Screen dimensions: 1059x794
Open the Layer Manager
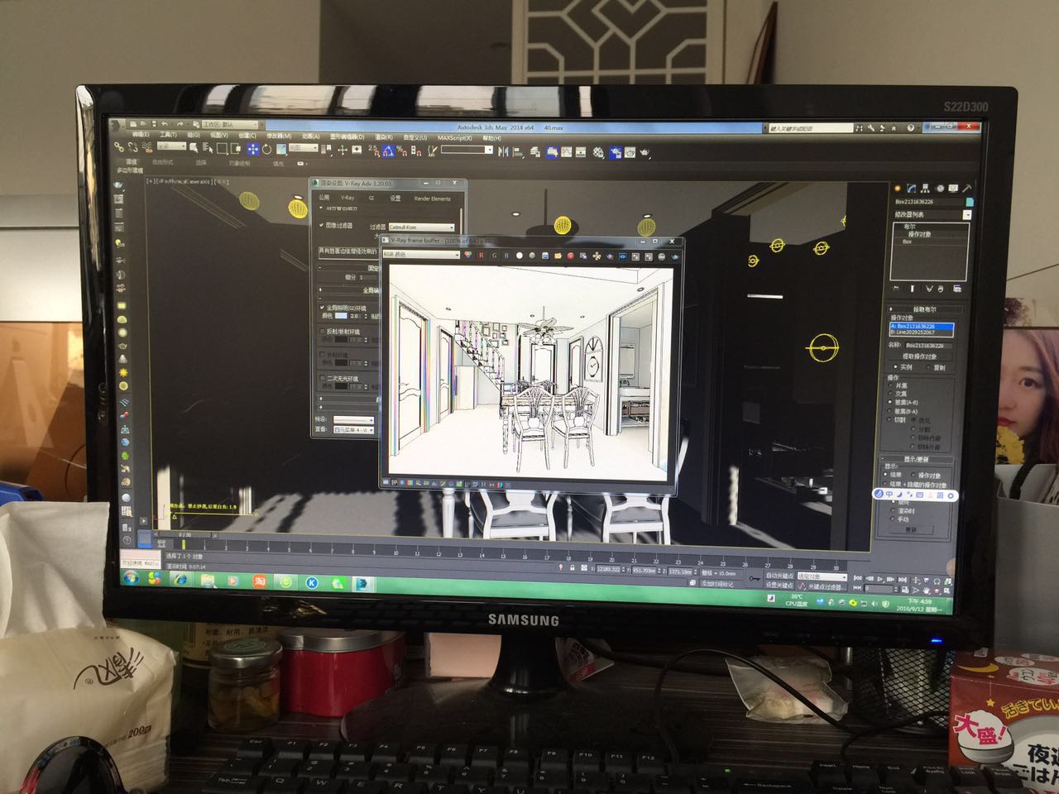[535, 152]
